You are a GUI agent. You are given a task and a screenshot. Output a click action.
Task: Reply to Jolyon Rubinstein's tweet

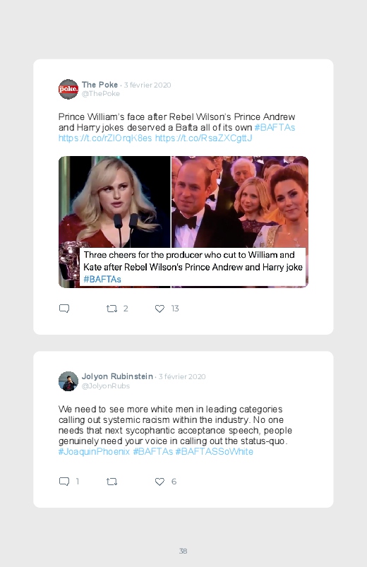[x=64, y=482]
